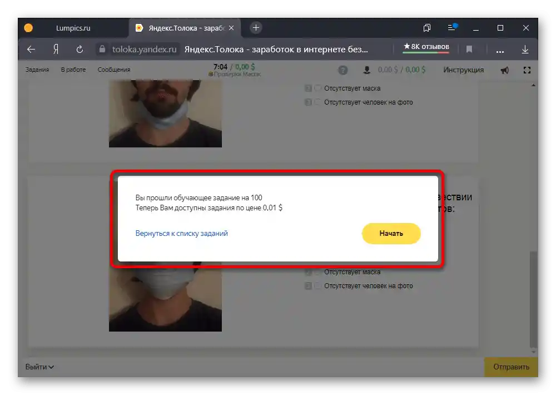
Task: Click the scrollbar up arrow
Action: [533, 85]
